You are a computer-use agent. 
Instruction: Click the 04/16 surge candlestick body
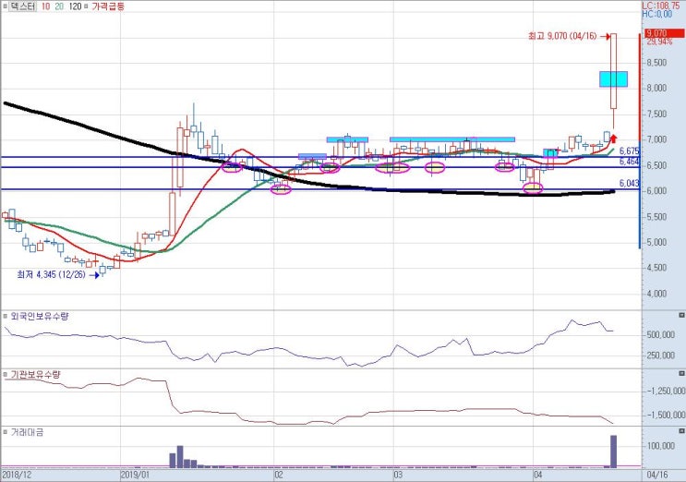tap(613, 71)
